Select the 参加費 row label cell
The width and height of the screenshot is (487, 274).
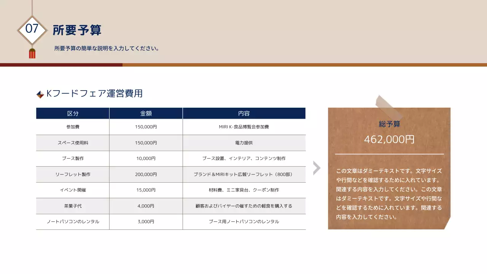[73, 127]
